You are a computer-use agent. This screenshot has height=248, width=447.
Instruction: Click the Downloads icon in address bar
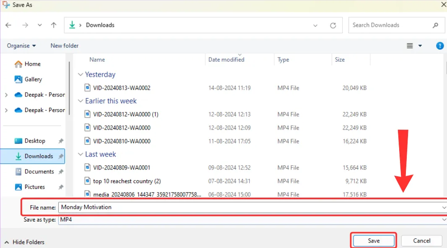click(x=72, y=25)
